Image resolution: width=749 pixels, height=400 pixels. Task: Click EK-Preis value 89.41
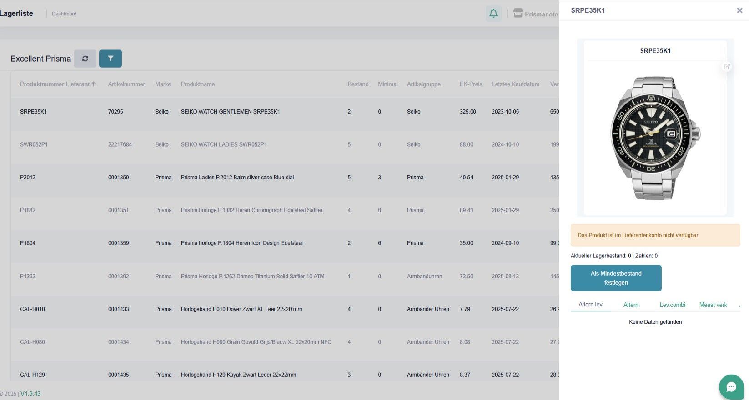pyautogui.click(x=467, y=210)
